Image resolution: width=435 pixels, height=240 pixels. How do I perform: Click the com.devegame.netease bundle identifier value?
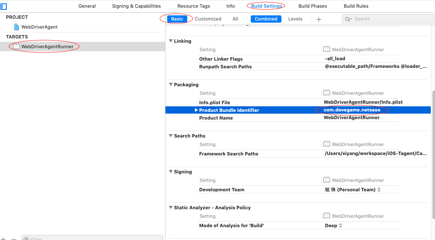coord(352,110)
